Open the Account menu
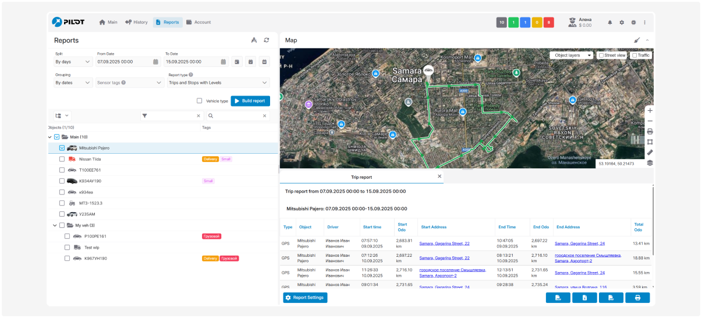Image resolution: width=702 pixels, height=318 pixels. click(198, 22)
